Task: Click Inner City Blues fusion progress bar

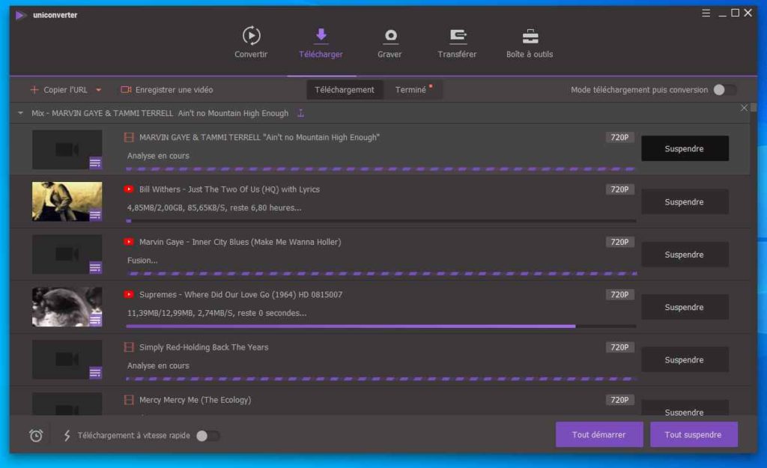Action: (381, 273)
